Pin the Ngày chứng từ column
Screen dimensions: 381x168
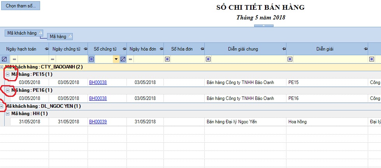pos(85,49)
